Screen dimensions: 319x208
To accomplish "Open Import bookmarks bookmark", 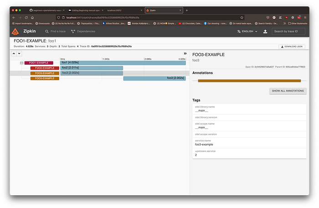I will [22, 24].
